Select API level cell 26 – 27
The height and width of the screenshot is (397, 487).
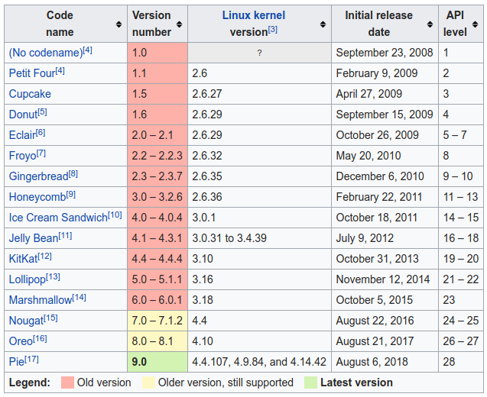pyautogui.click(x=461, y=341)
